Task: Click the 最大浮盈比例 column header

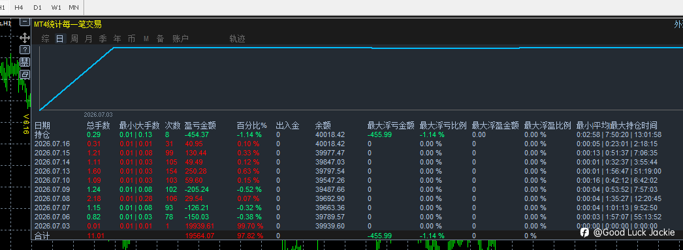Action: pyautogui.click(x=548, y=126)
